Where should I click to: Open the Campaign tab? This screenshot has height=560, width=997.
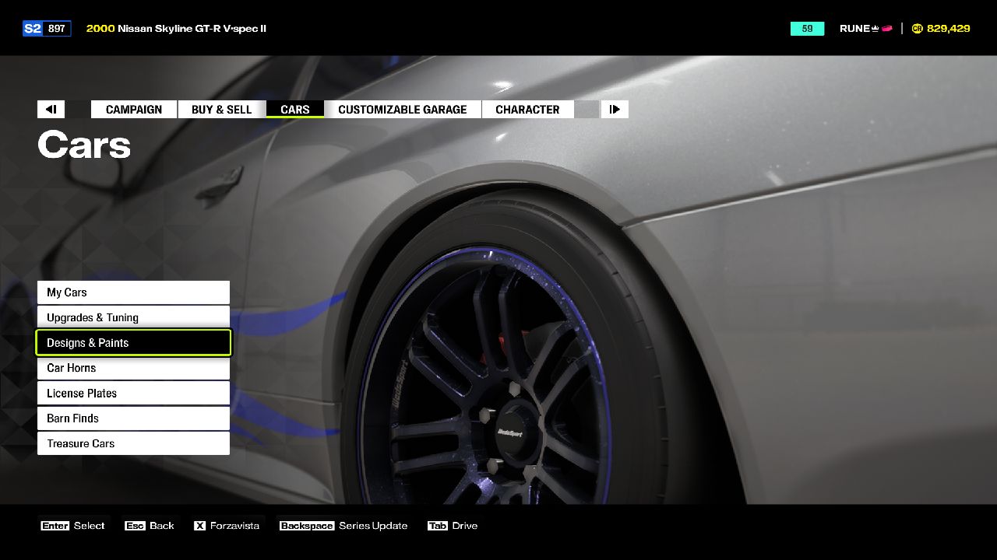coord(134,110)
